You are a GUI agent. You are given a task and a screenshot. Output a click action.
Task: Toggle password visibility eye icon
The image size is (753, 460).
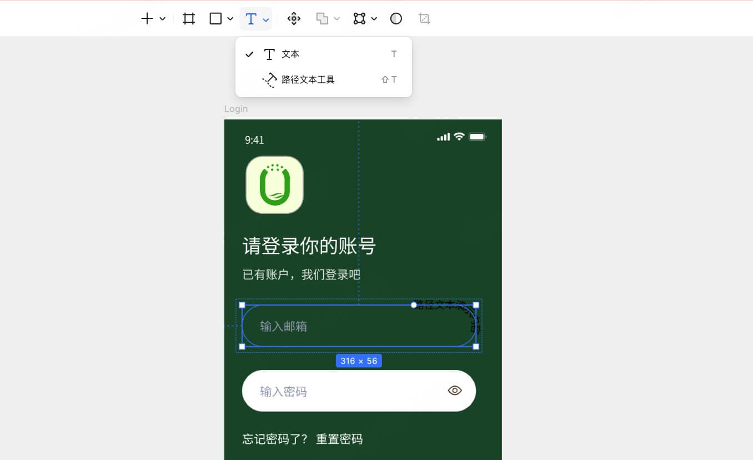point(455,391)
